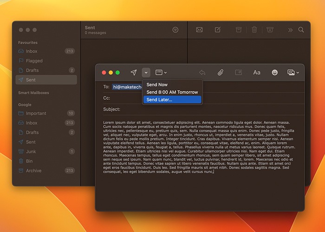This screenshot has width=325, height=232.
Task: Click the trash delete icon in main toolbar
Action: [x=254, y=30]
